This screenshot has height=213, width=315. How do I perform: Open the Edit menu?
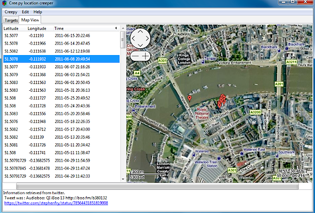point(25,12)
